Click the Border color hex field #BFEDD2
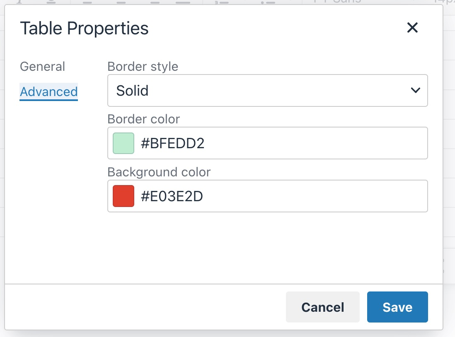The height and width of the screenshot is (337, 455). (x=282, y=143)
